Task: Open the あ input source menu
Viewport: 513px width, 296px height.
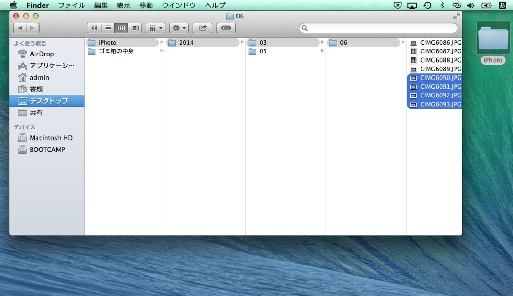Action: [502, 5]
